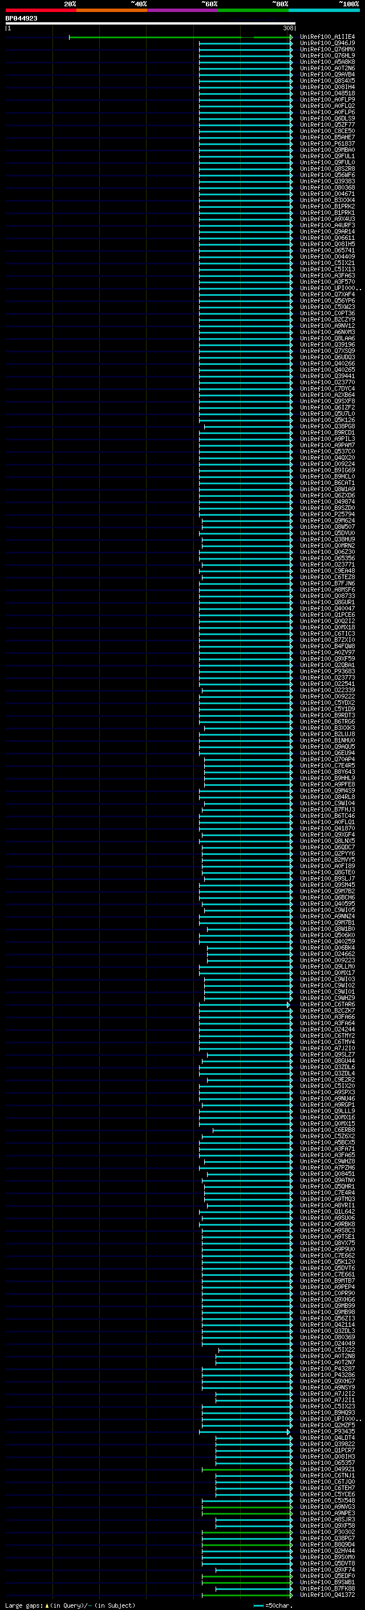The width and height of the screenshot is (365, 1610).
Task: Open hit UniRef100_C5X548
Action: (x=327, y=1500)
